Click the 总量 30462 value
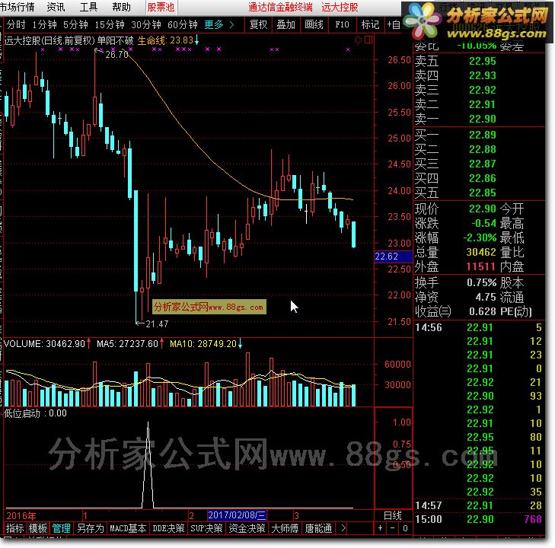 tap(481, 252)
